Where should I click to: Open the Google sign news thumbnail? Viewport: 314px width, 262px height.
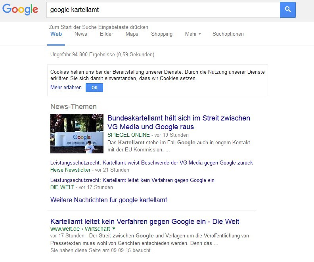pos(77,134)
